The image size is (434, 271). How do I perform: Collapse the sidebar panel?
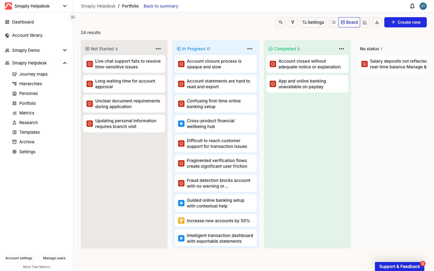[x=73, y=17]
